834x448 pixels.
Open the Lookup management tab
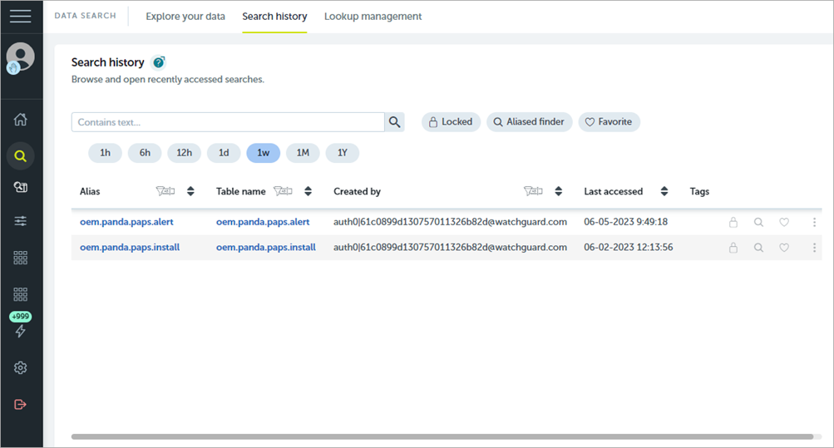pos(373,17)
